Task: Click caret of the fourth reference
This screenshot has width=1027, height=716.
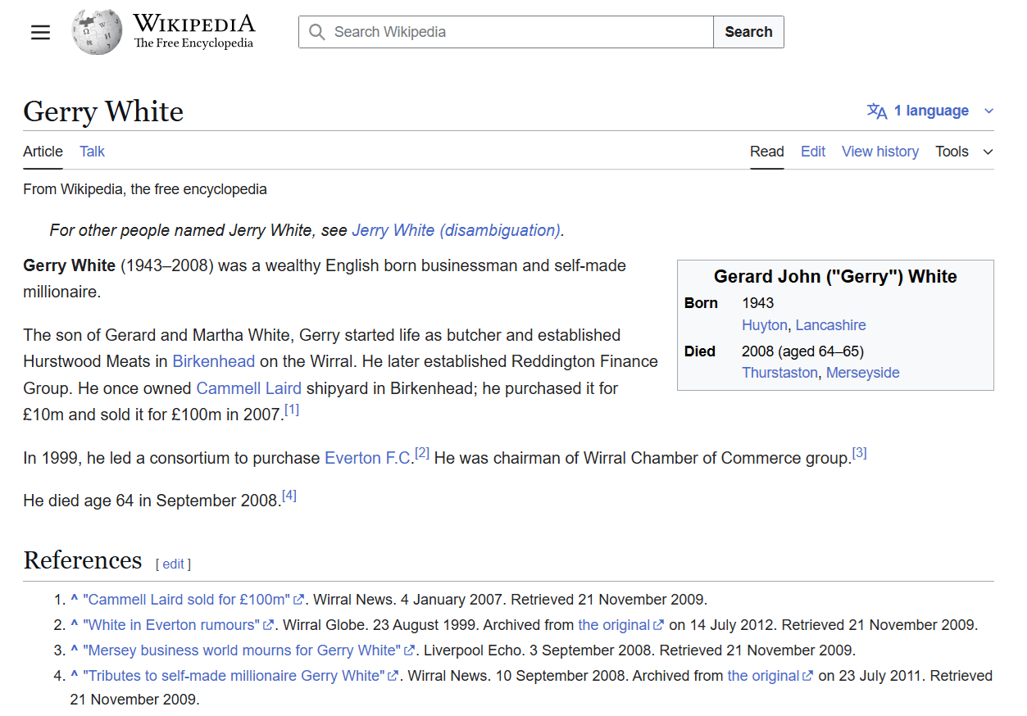Action: point(74,676)
